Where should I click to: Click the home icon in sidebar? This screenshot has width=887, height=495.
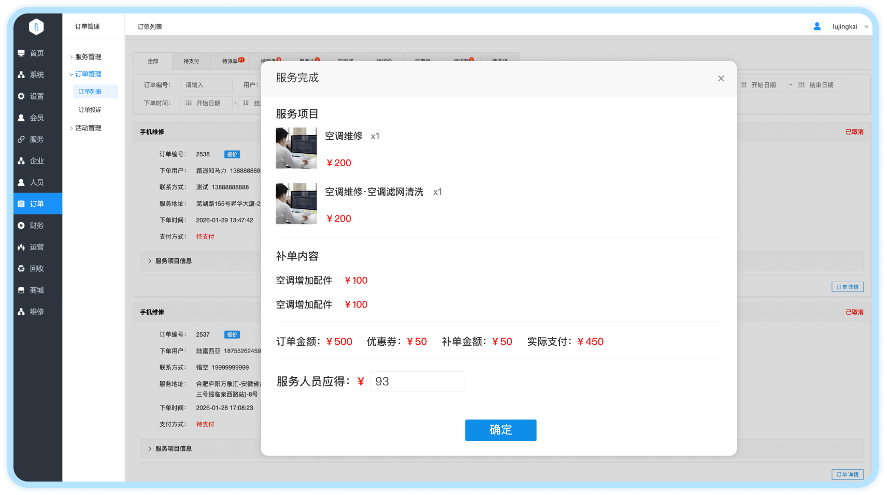tap(21, 53)
